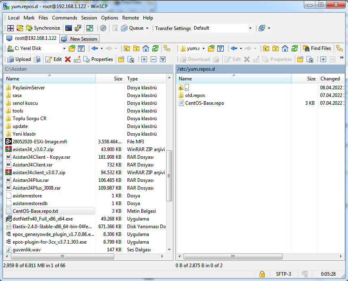Viewport: 348px width, 281px height.
Task: Expand Transfer Settings Default dropdown
Action: 250,28
